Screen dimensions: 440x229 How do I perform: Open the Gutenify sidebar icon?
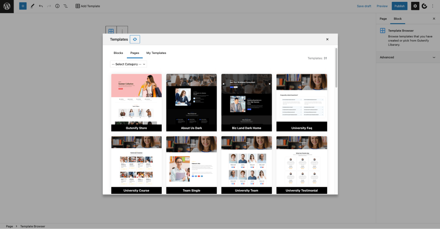click(x=425, y=6)
